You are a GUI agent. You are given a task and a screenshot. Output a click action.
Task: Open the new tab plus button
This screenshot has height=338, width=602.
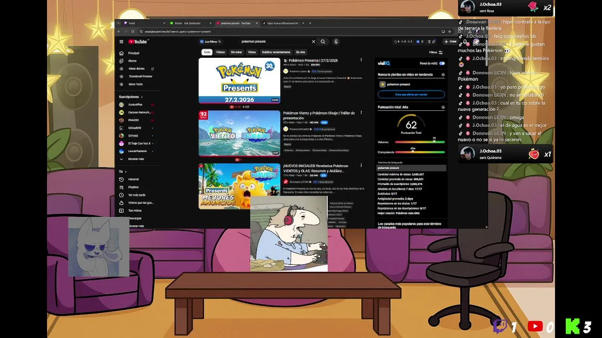pos(310,23)
